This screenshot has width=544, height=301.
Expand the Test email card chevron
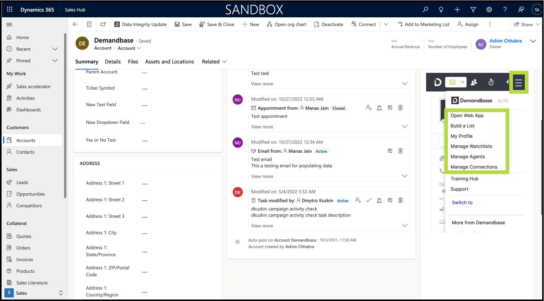click(405, 176)
